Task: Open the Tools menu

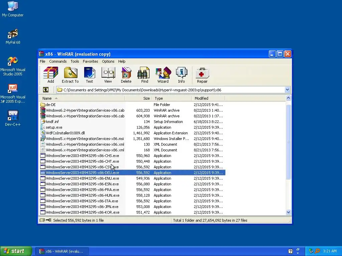Action: tap(74, 61)
